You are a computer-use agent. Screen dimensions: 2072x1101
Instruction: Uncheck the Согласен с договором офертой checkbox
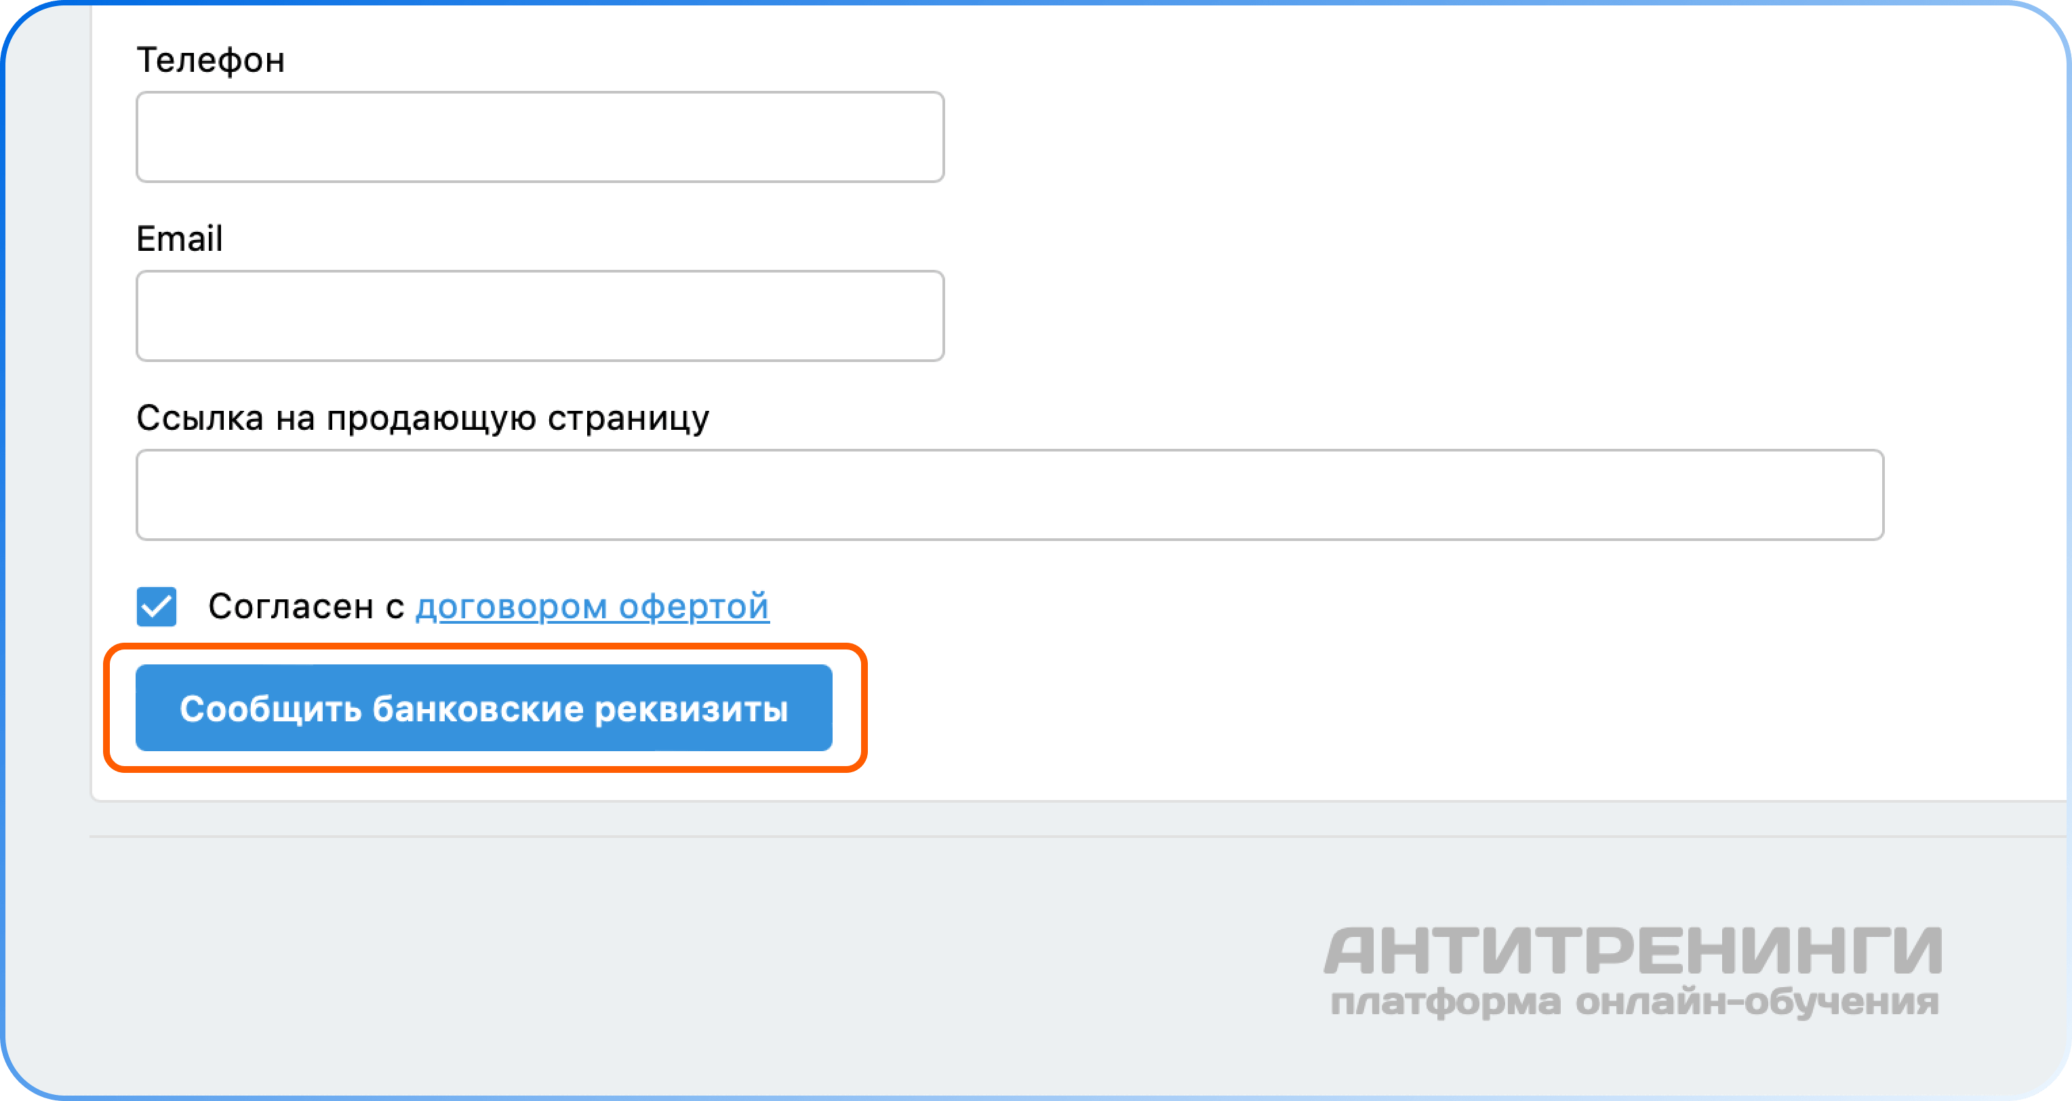point(156,606)
